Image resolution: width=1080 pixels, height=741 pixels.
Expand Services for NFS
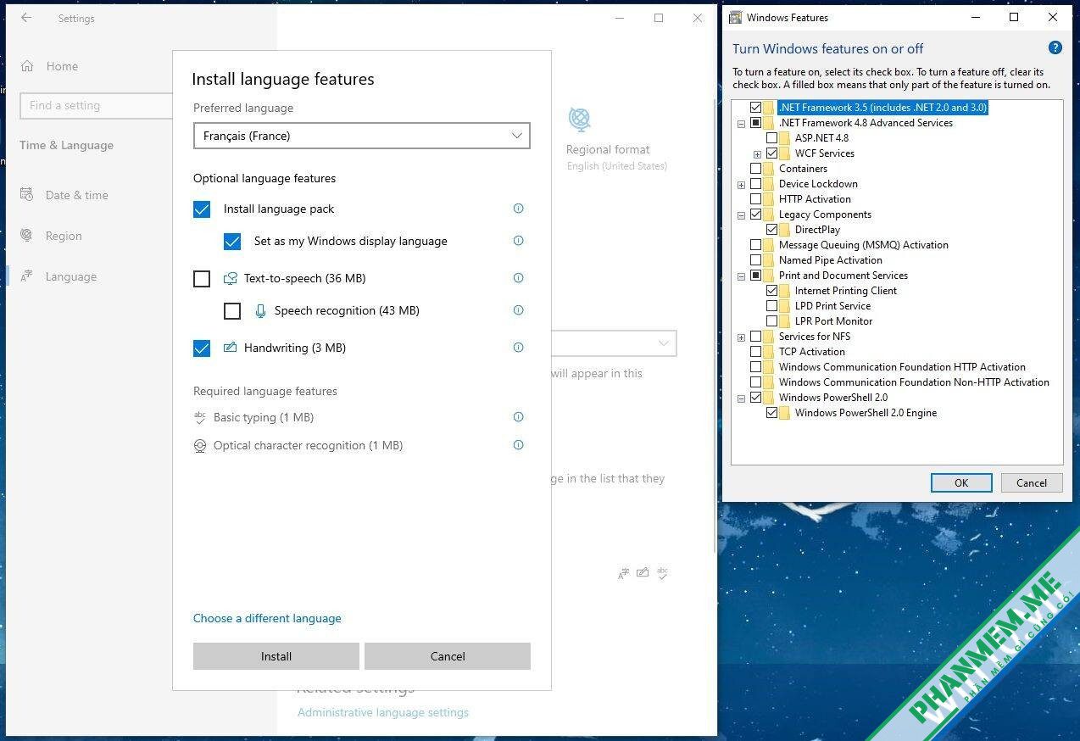click(x=741, y=337)
